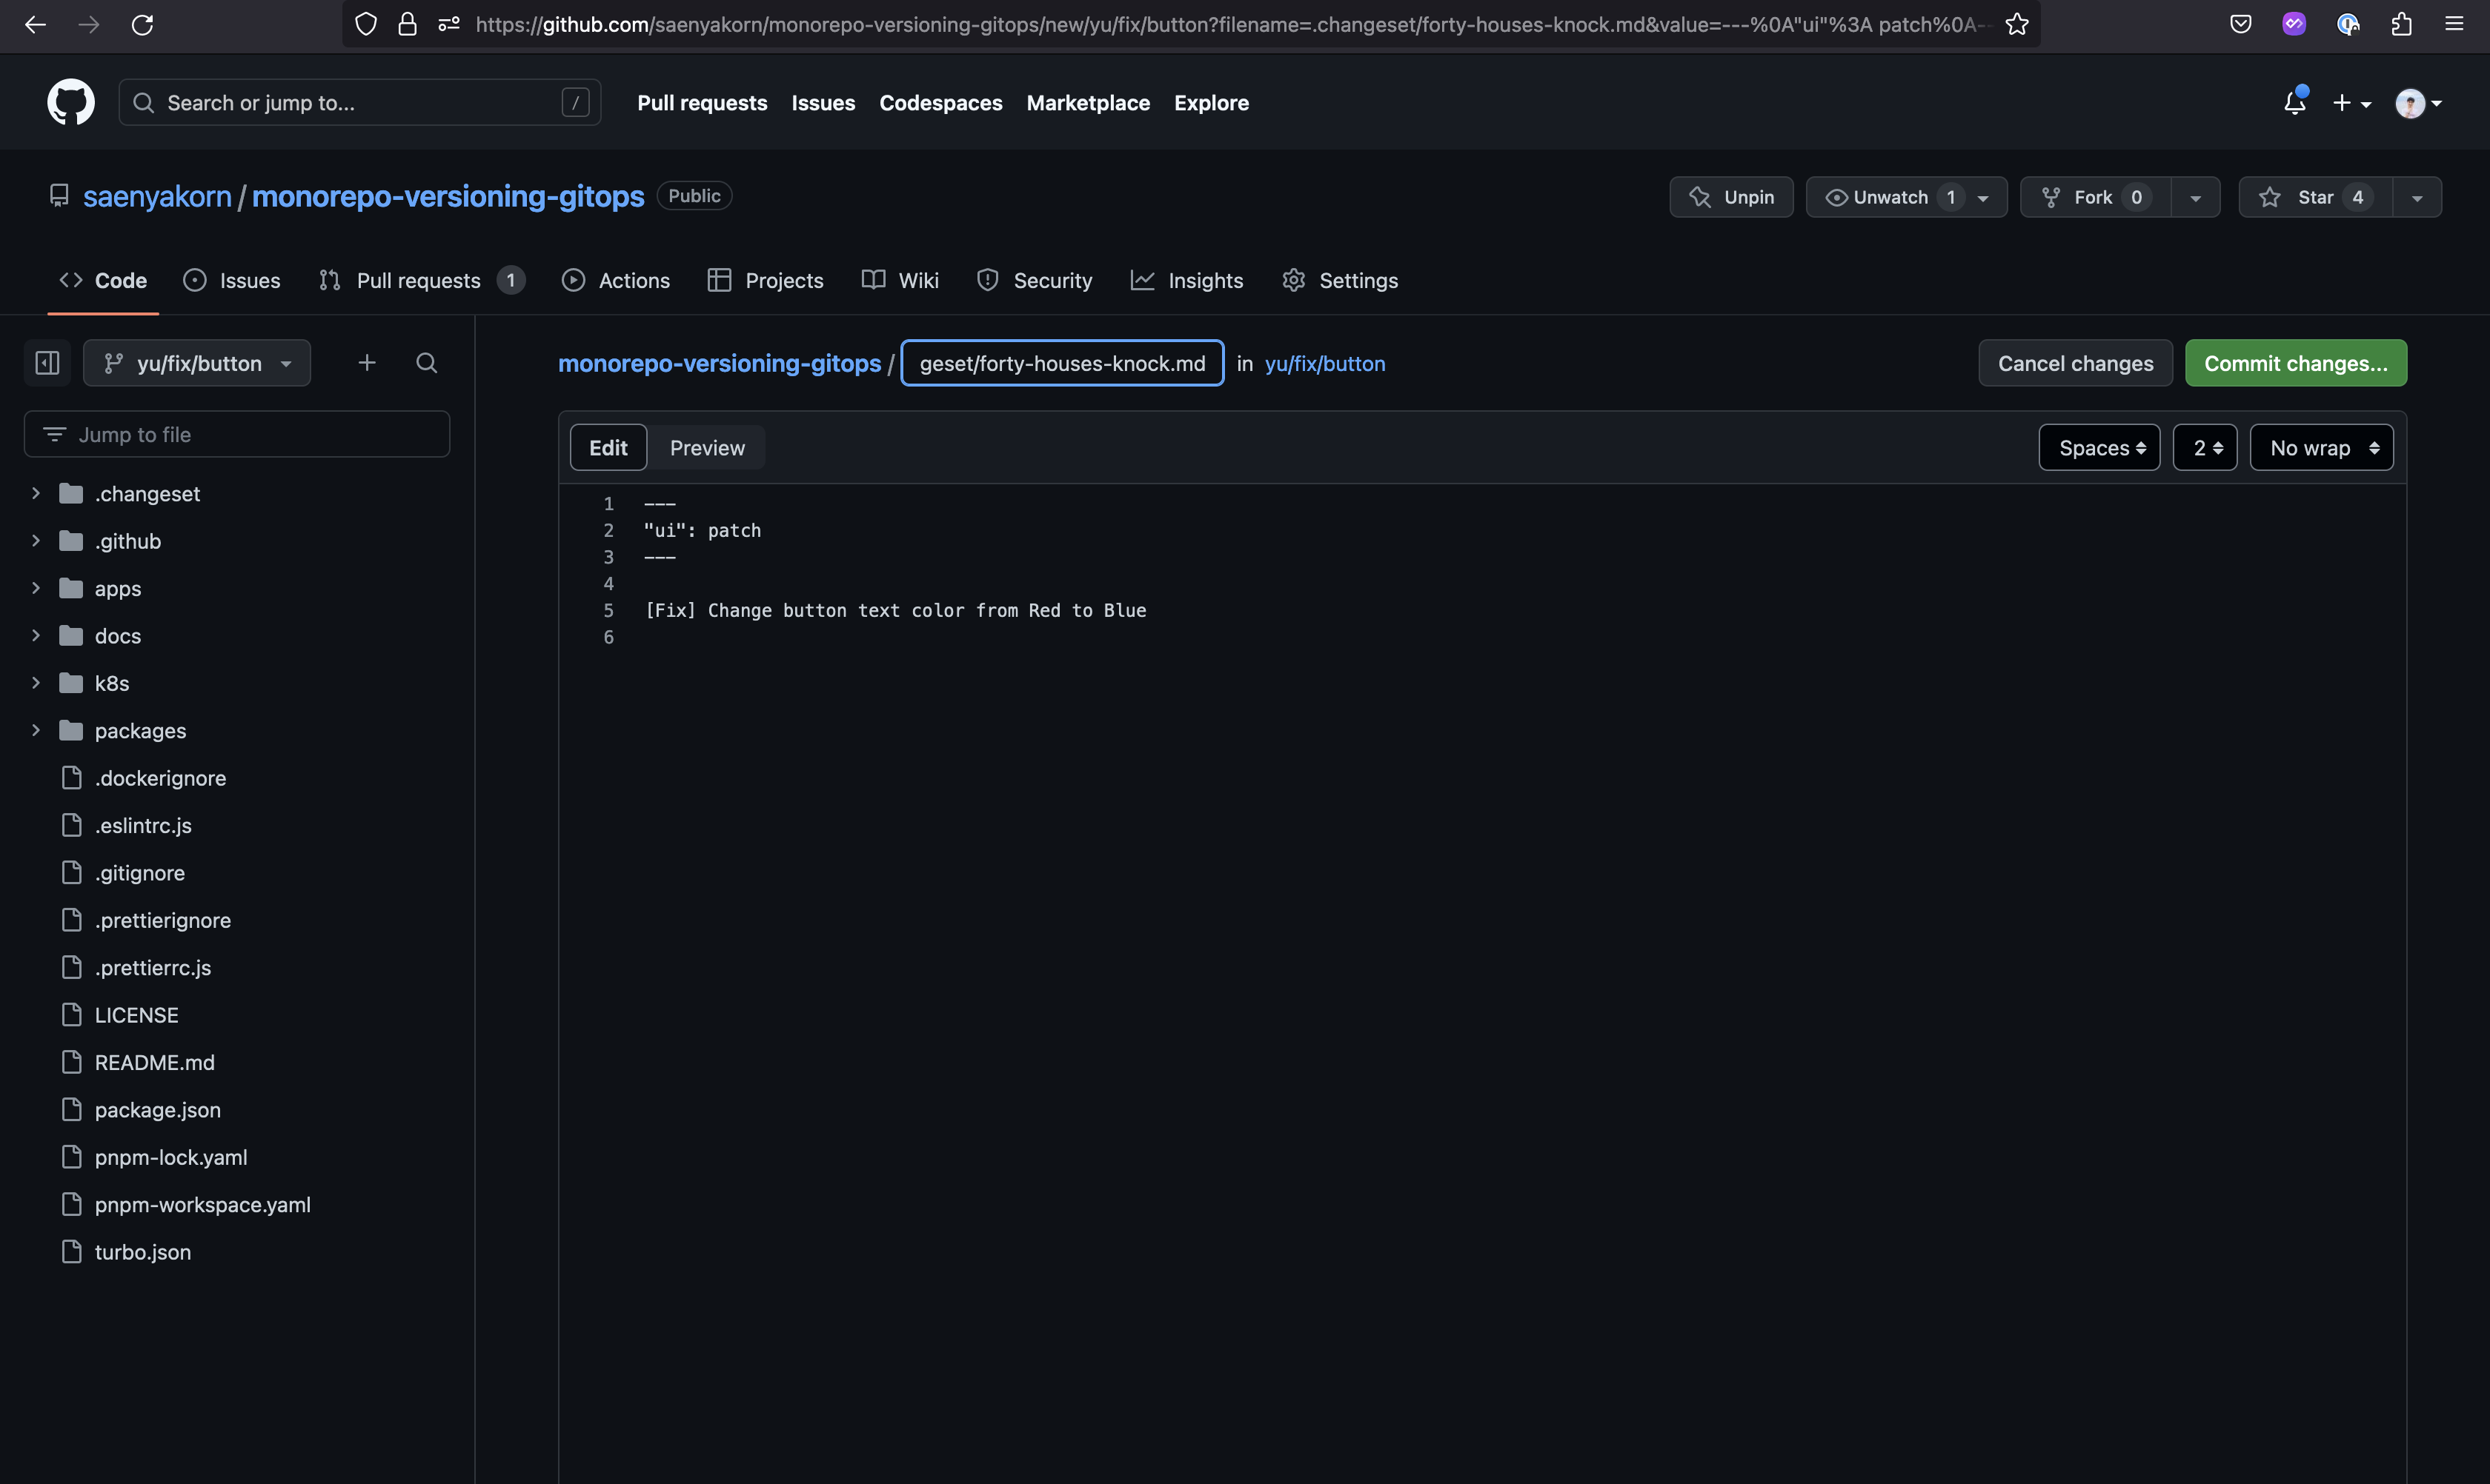Reload the page in the browser
Viewport: 2490px width, 1484px height.
[142, 24]
